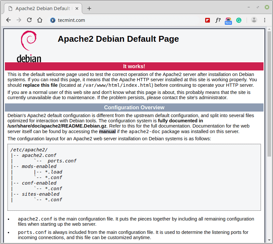Open the Flipboard extension
This screenshot has height=244, width=273.
coord(208,20)
